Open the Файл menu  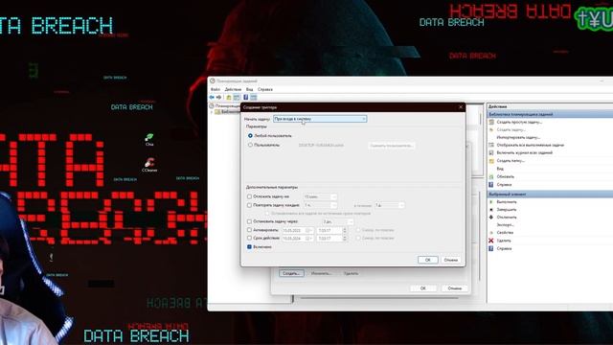coord(215,89)
